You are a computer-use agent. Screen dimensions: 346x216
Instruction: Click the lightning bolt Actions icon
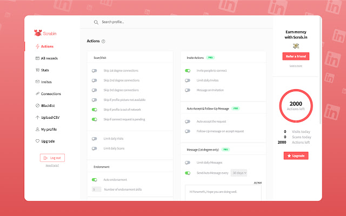pos(37,46)
